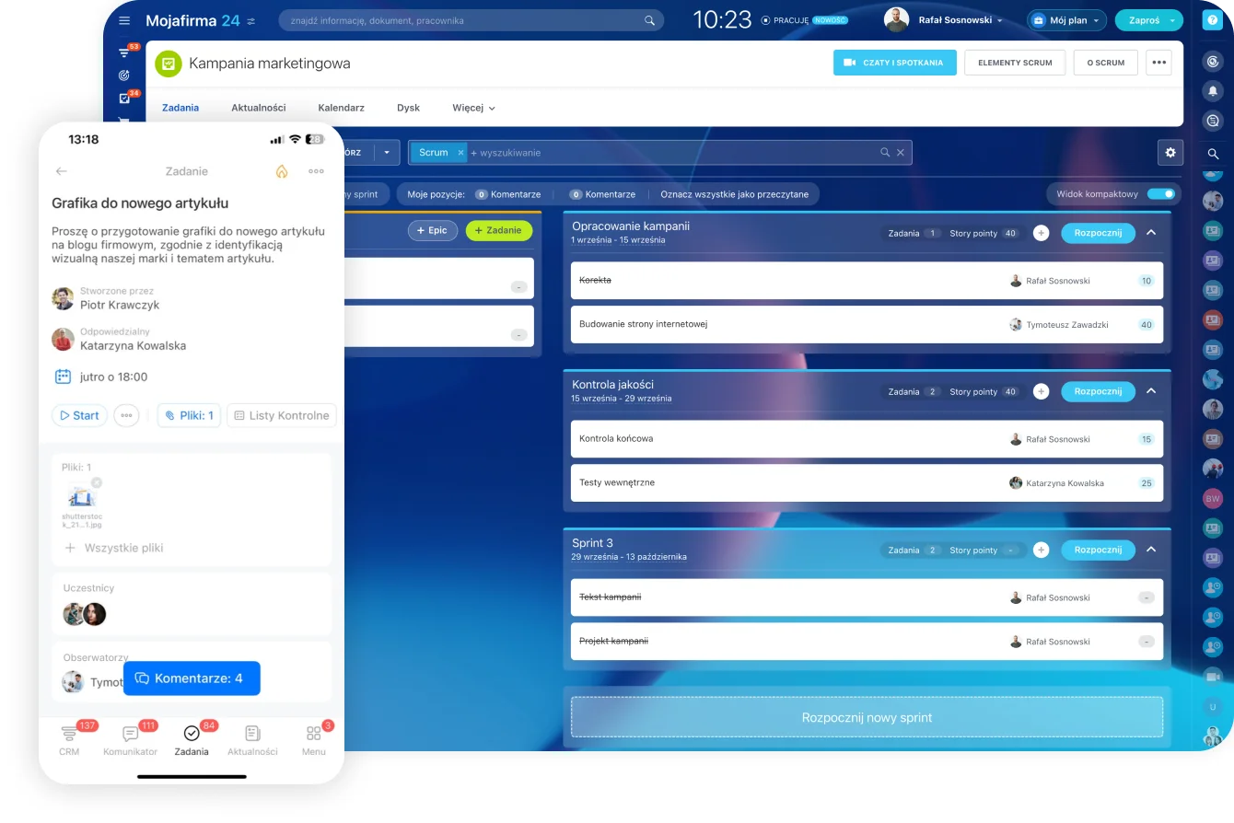Image resolution: width=1234 pixels, height=823 pixels.
Task: Tap the back arrow in mobile task header
Action: click(x=62, y=171)
